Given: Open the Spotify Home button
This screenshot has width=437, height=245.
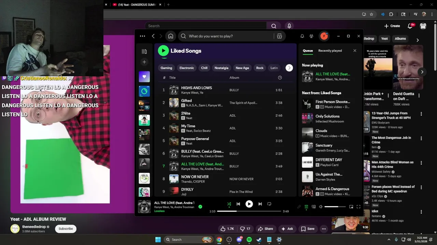Looking at the screenshot, I should tap(171, 36).
